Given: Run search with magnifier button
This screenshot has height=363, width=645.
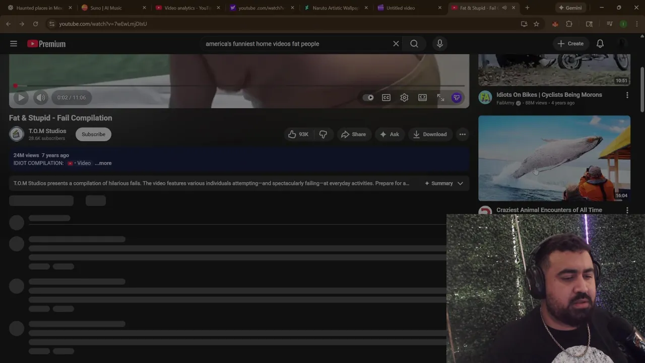Looking at the screenshot, I should pyautogui.click(x=414, y=44).
